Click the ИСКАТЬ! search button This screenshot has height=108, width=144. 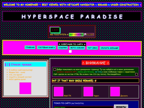[x=121, y=106]
